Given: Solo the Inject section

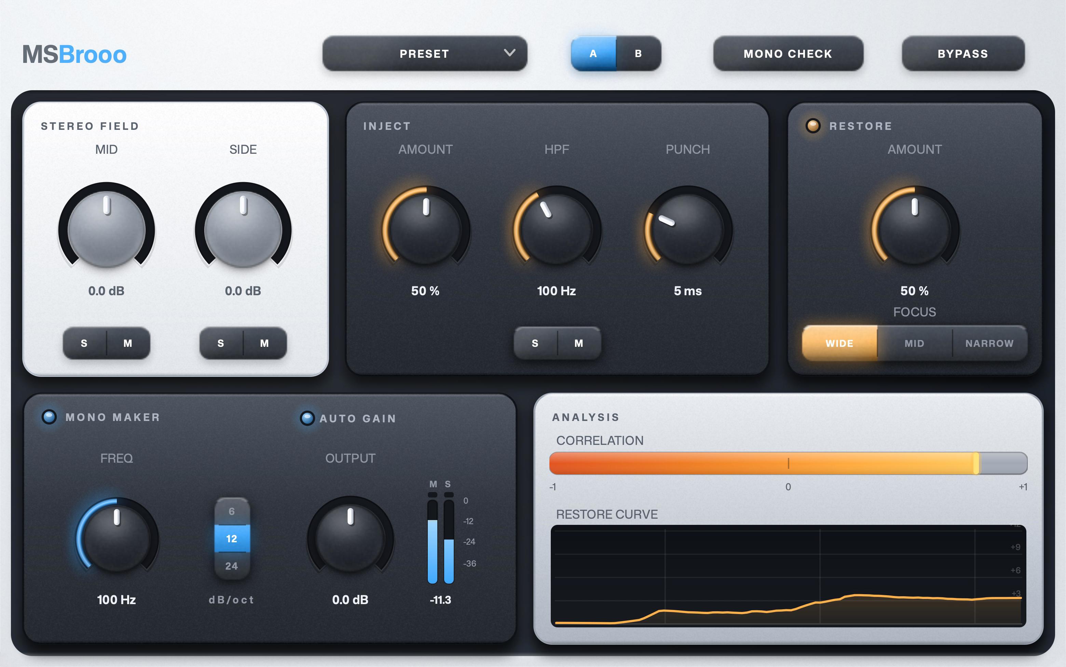Looking at the screenshot, I should coord(535,343).
